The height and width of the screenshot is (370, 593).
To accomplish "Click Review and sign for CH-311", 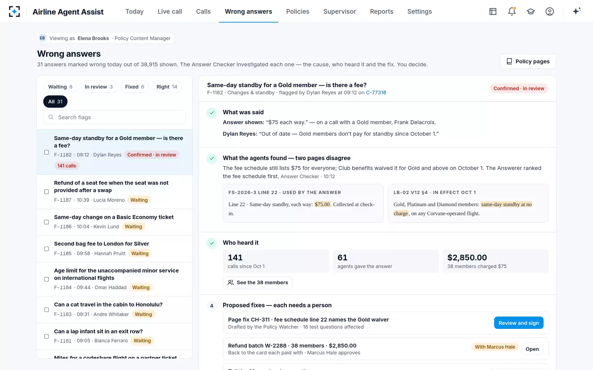I will coord(519,323).
